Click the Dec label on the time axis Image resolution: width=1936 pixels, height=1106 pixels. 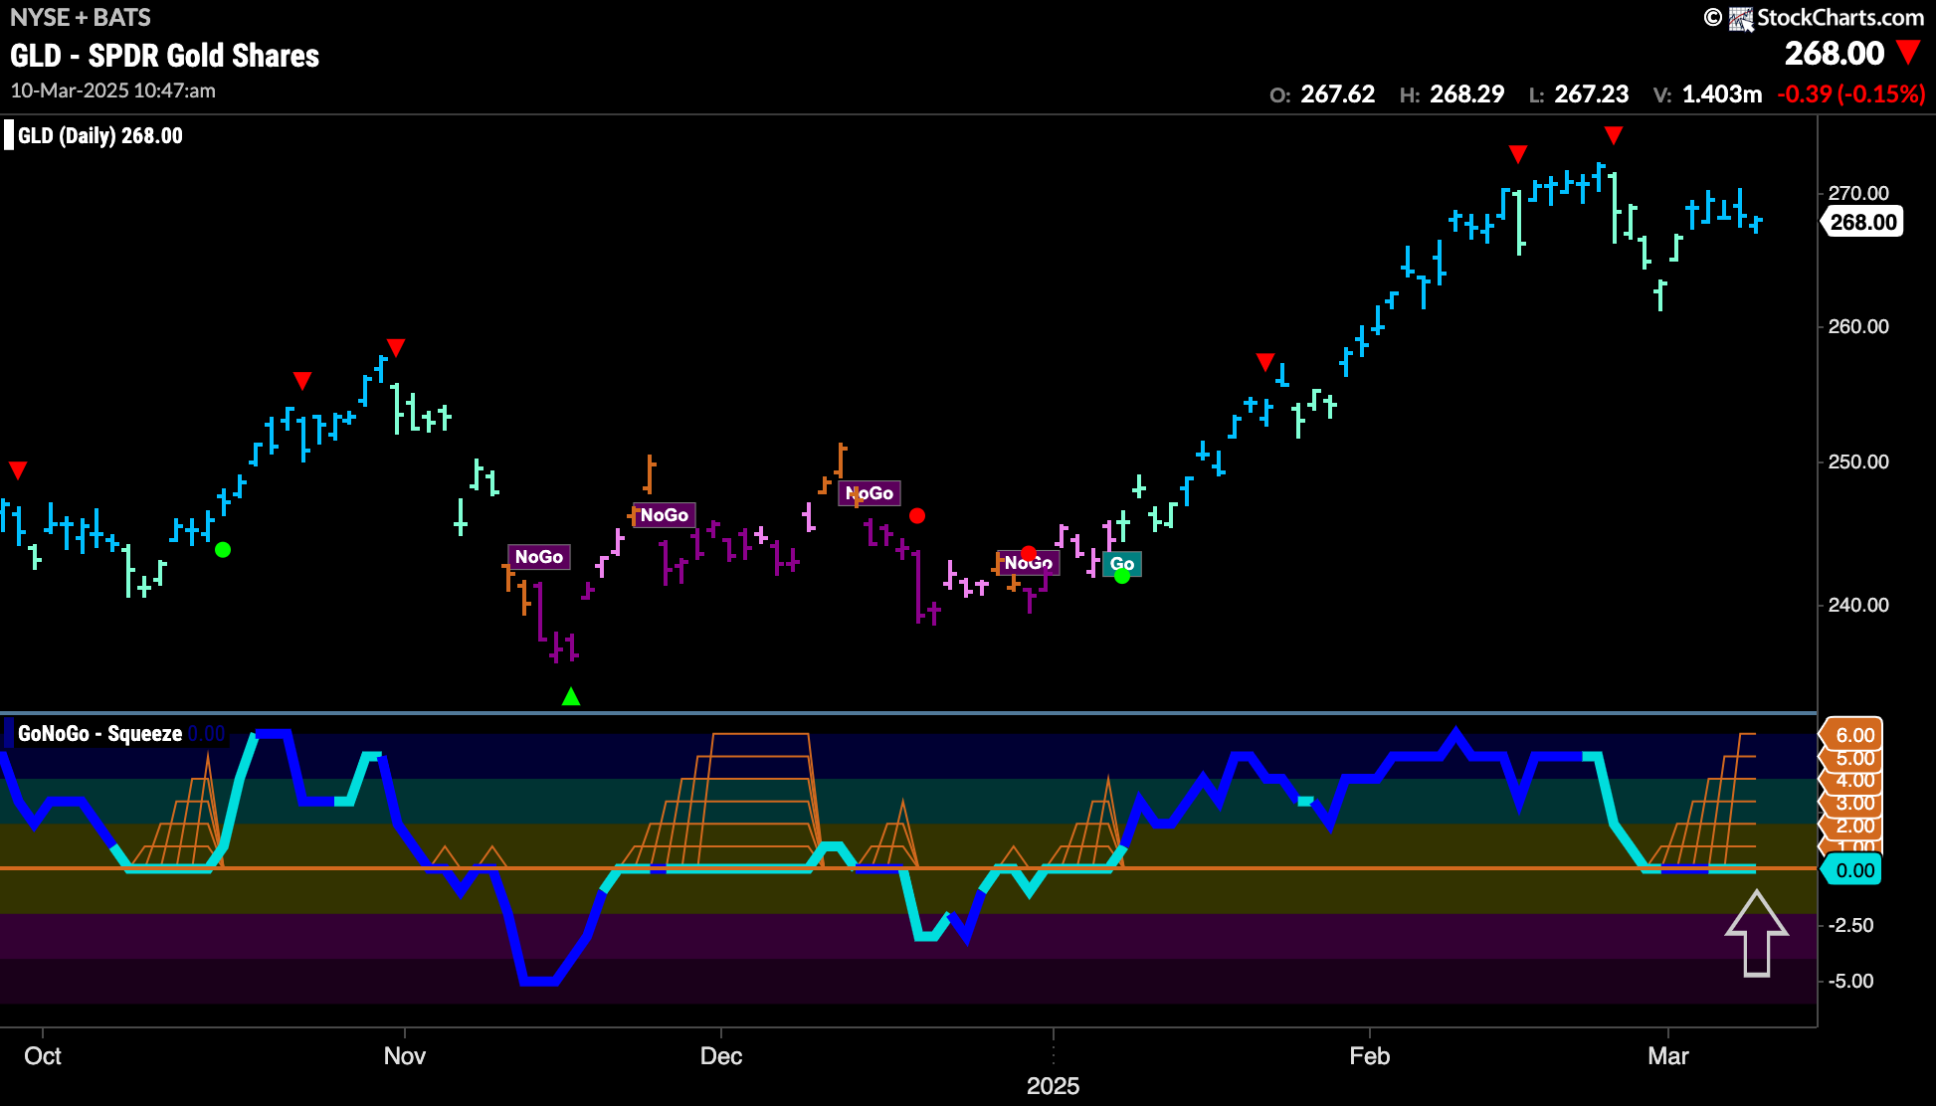(x=721, y=1056)
